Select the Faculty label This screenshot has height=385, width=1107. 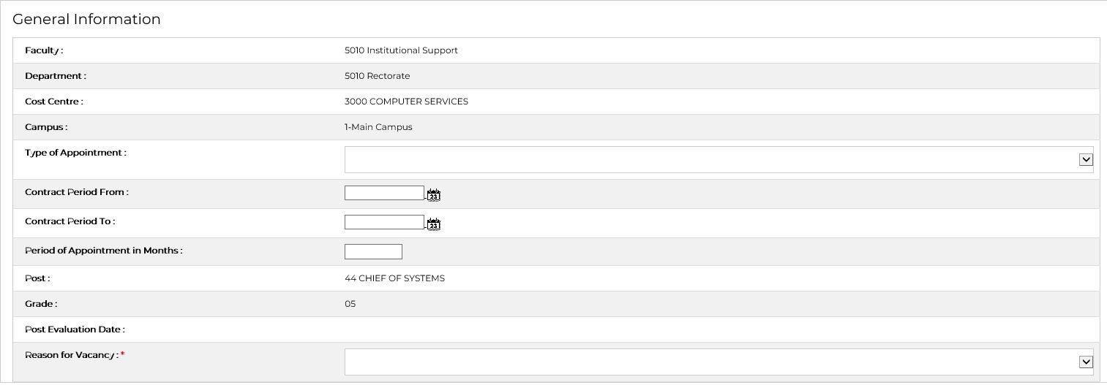(44, 50)
